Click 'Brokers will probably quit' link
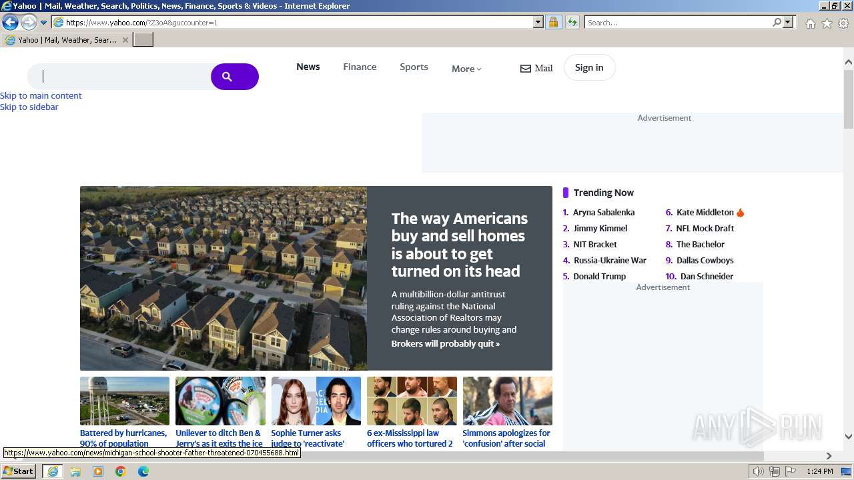Image resolution: width=854 pixels, height=480 pixels. tap(445, 344)
